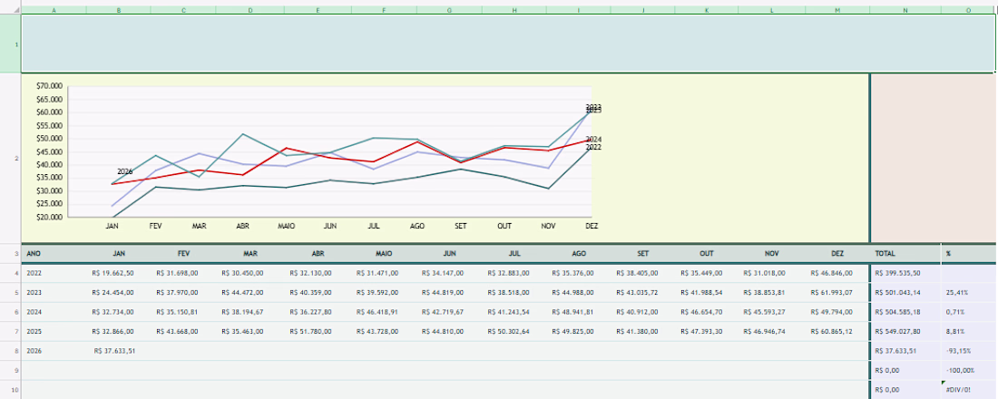The width and height of the screenshot is (998, 399).
Task: Select row header 2
Action: tap(10, 158)
